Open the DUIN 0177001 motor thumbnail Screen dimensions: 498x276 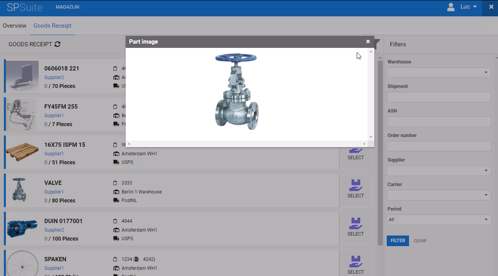click(x=22, y=228)
